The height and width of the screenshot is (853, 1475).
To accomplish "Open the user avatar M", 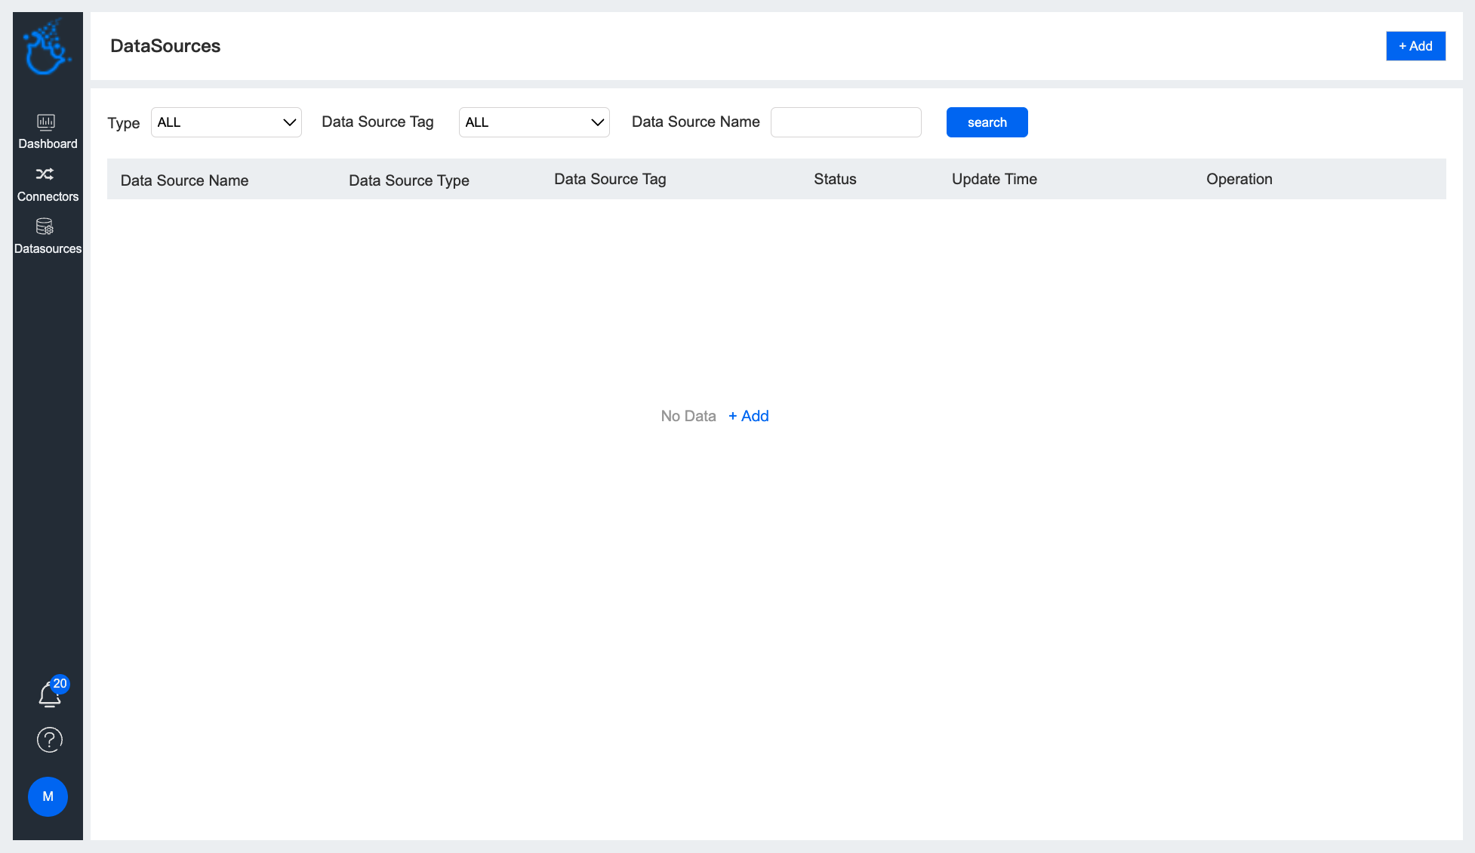I will coord(48,796).
